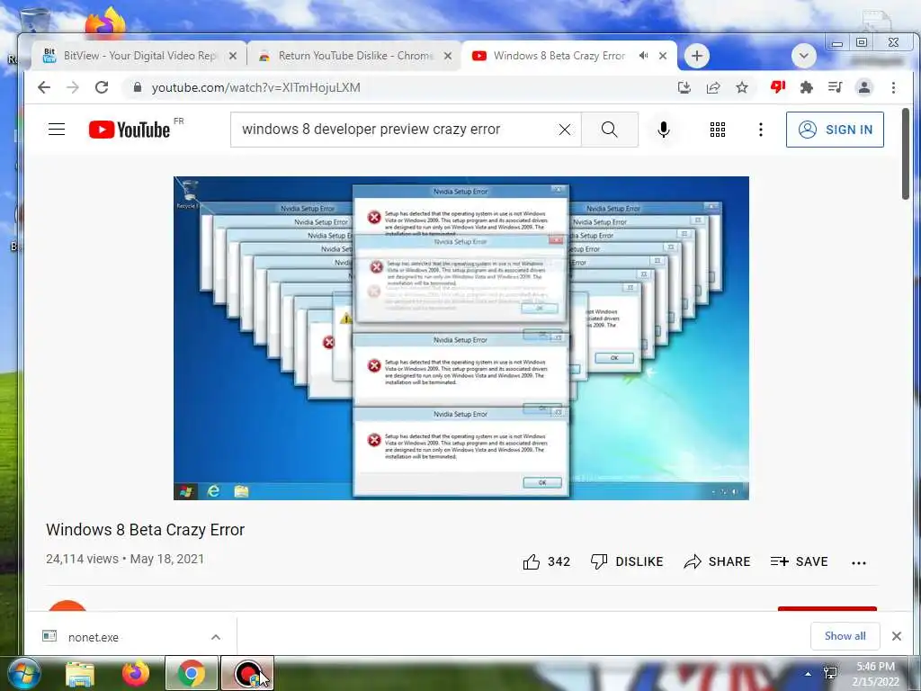View site security lock information
The width and height of the screenshot is (921, 691).
pyautogui.click(x=138, y=87)
